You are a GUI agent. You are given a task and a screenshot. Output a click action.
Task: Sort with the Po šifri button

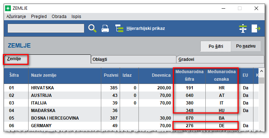[x=215, y=46]
